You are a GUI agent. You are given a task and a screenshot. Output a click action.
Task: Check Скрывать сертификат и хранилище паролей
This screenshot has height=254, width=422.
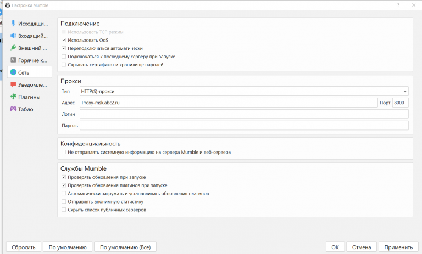(64, 65)
